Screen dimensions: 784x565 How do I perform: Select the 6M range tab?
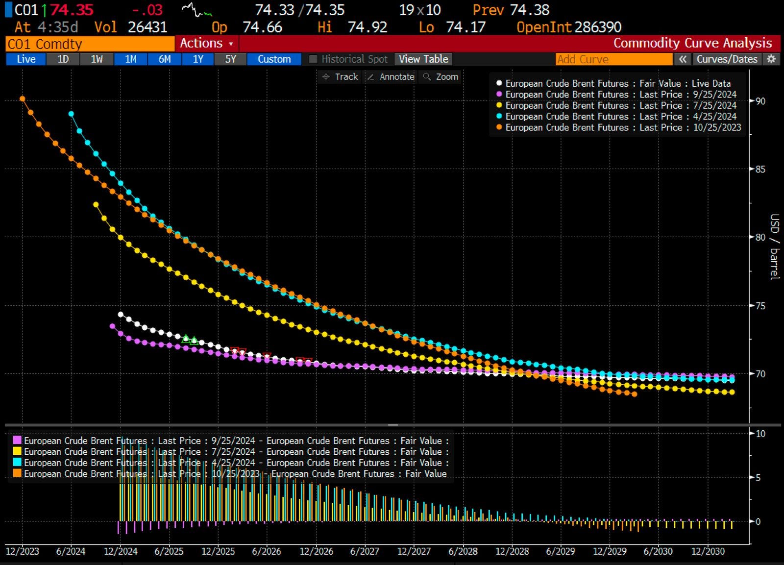tap(165, 59)
